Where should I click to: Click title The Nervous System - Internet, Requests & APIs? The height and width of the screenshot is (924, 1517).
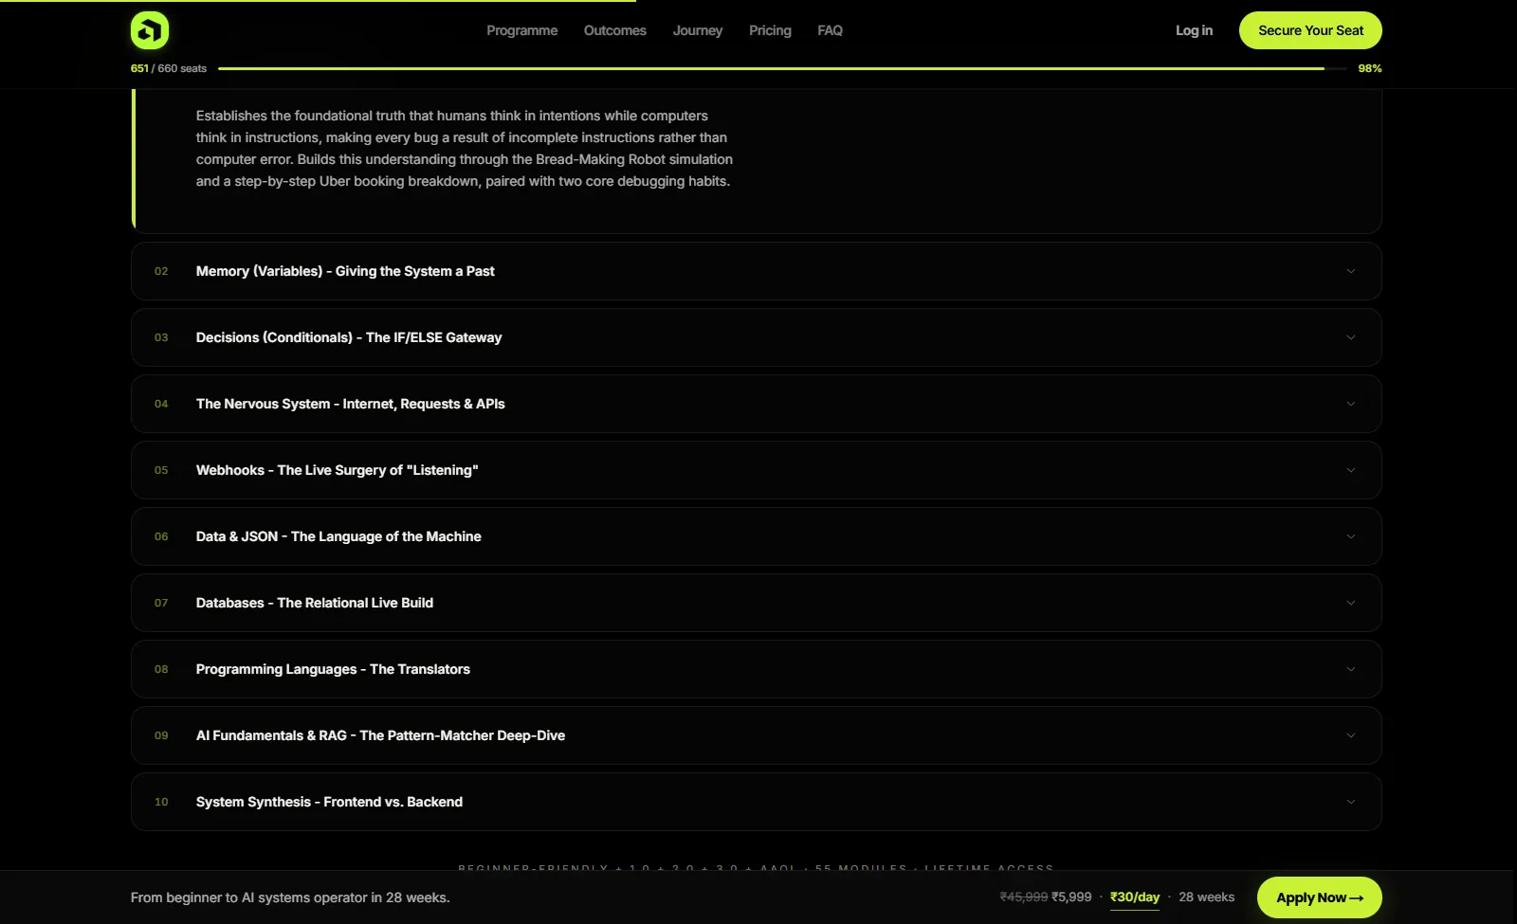pyautogui.click(x=350, y=404)
